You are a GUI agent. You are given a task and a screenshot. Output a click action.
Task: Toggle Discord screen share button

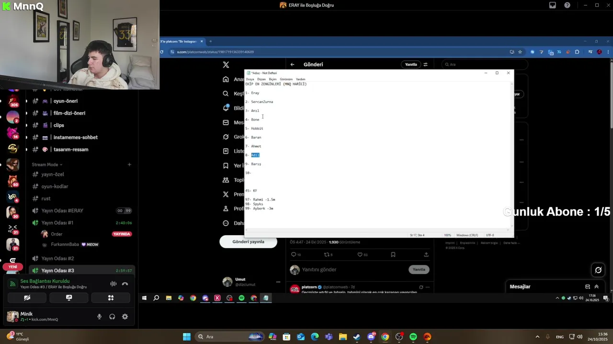coord(69,298)
